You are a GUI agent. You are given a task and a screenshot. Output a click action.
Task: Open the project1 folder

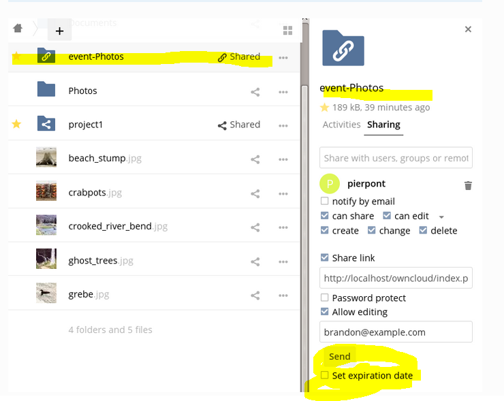coord(84,125)
